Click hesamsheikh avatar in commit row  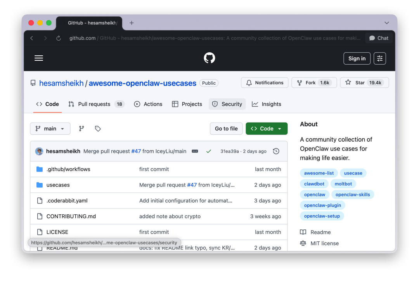coord(39,151)
